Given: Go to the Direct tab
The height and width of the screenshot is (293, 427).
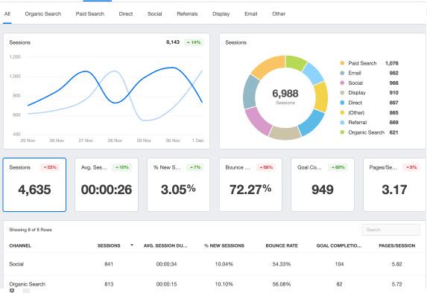Looking at the screenshot, I should click(x=126, y=14).
